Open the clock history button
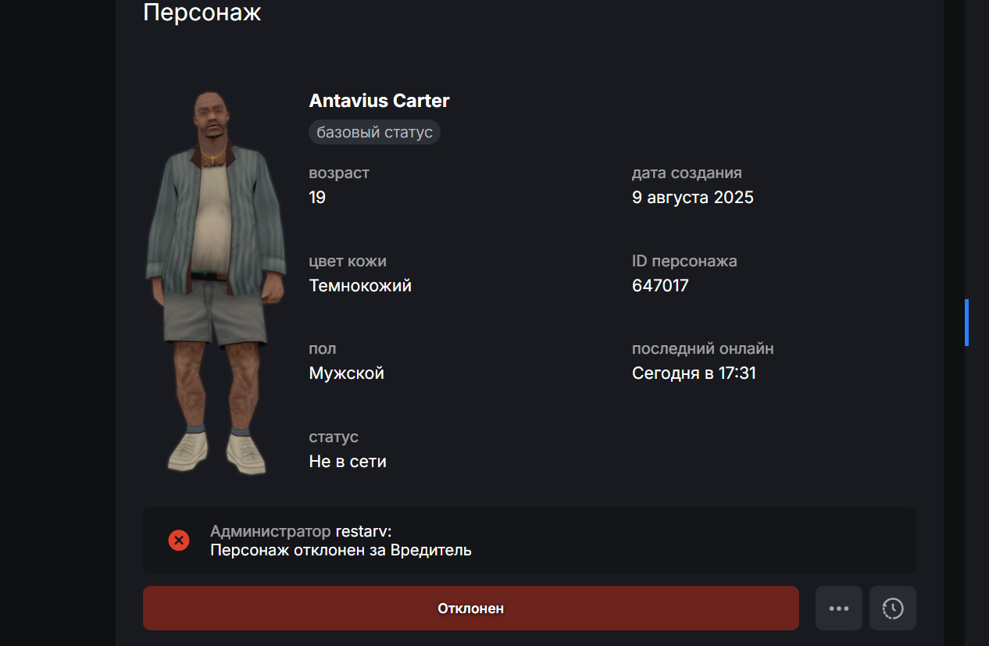The width and height of the screenshot is (989, 646). click(x=893, y=608)
